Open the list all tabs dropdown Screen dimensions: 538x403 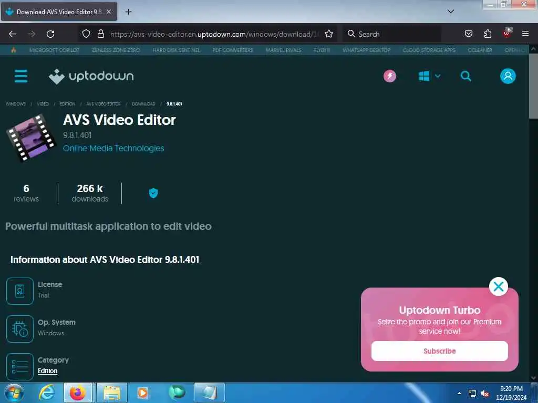(451, 12)
